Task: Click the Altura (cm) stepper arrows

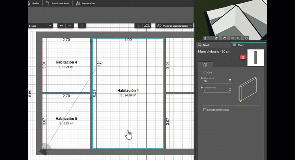Action: click(x=230, y=81)
